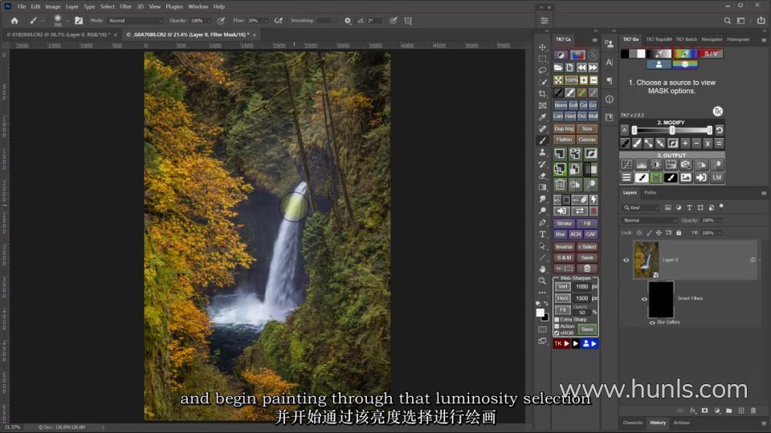Select the Zoom tool
The image size is (771, 433).
tap(542, 281)
